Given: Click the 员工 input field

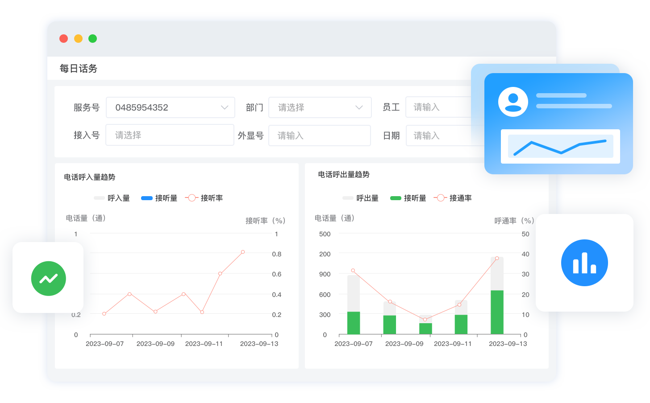Looking at the screenshot, I should tap(438, 107).
